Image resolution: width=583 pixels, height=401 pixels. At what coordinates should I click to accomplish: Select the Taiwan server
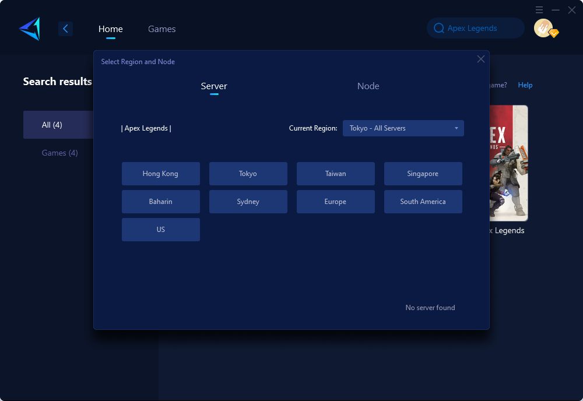335,174
